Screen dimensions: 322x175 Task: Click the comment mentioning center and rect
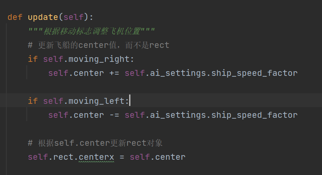pyautogui.click(x=99, y=45)
